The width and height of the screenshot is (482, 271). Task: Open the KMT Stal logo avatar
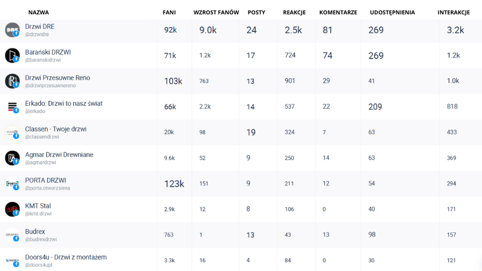pyautogui.click(x=12, y=209)
